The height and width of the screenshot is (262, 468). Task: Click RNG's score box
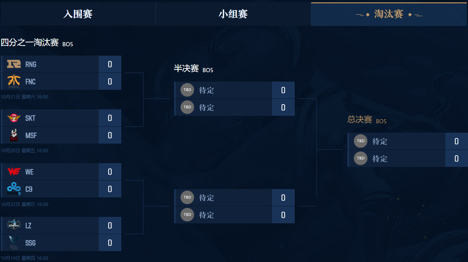(110, 64)
